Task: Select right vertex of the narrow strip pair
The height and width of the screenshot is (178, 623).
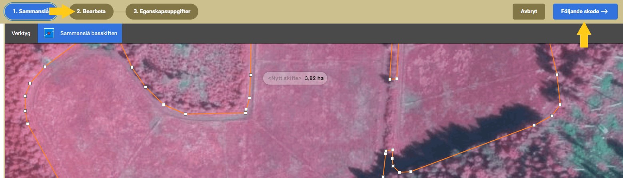Action: point(397,79)
